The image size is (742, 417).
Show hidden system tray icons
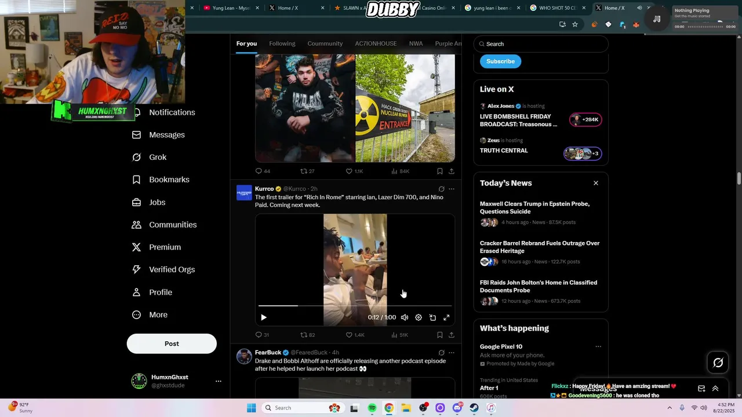click(670, 408)
